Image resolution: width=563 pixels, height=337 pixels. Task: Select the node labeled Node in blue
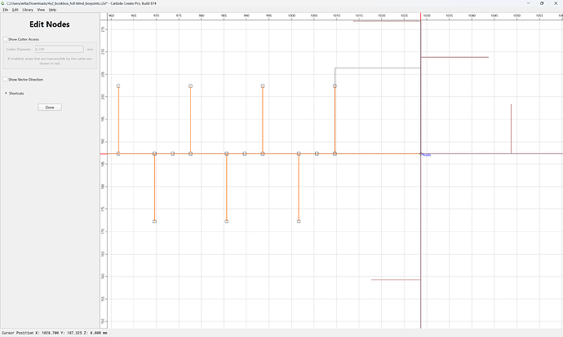coord(421,154)
